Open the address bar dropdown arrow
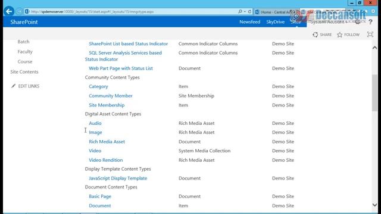 click(245, 11)
